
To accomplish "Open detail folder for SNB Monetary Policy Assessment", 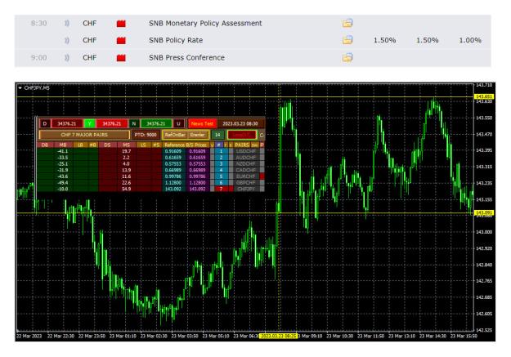I will [x=347, y=23].
